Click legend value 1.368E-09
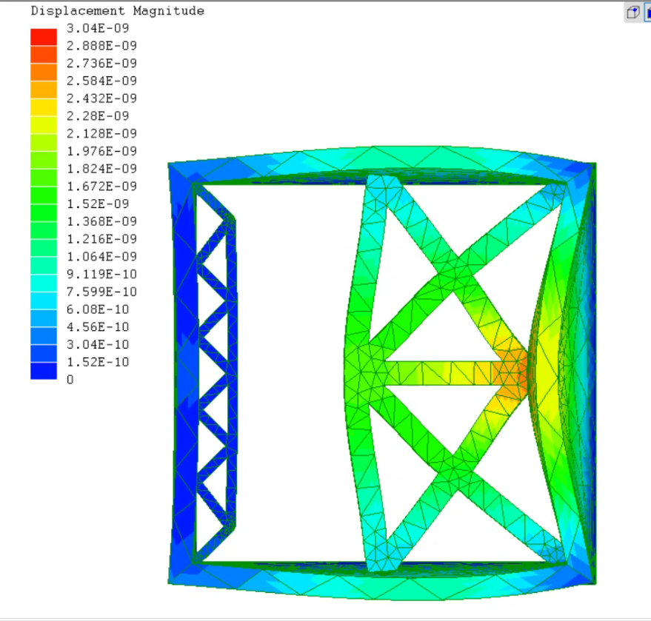Viewport: 651px width, 621px height. click(101, 221)
